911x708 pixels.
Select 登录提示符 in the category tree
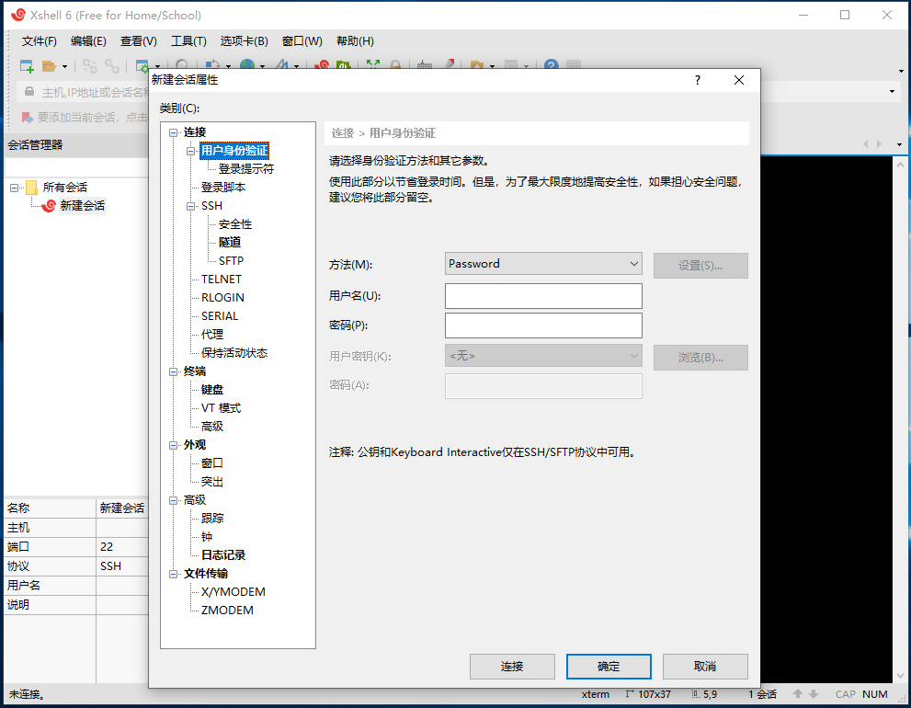245,169
